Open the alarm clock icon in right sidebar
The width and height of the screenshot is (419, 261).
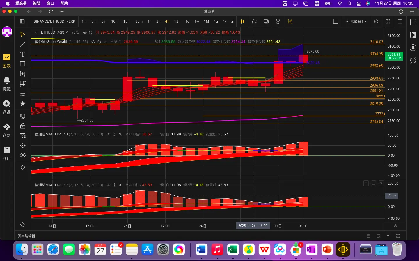[x=413, y=60]
